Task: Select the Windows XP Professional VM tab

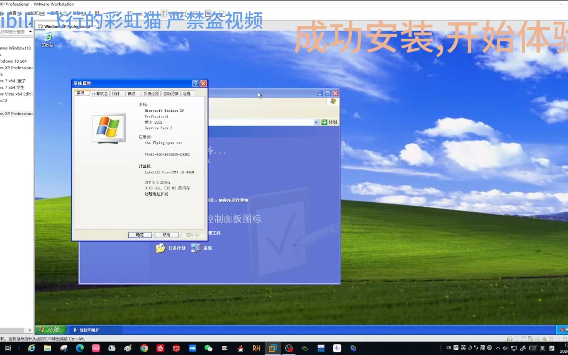Action: click(x=67, y=27)
